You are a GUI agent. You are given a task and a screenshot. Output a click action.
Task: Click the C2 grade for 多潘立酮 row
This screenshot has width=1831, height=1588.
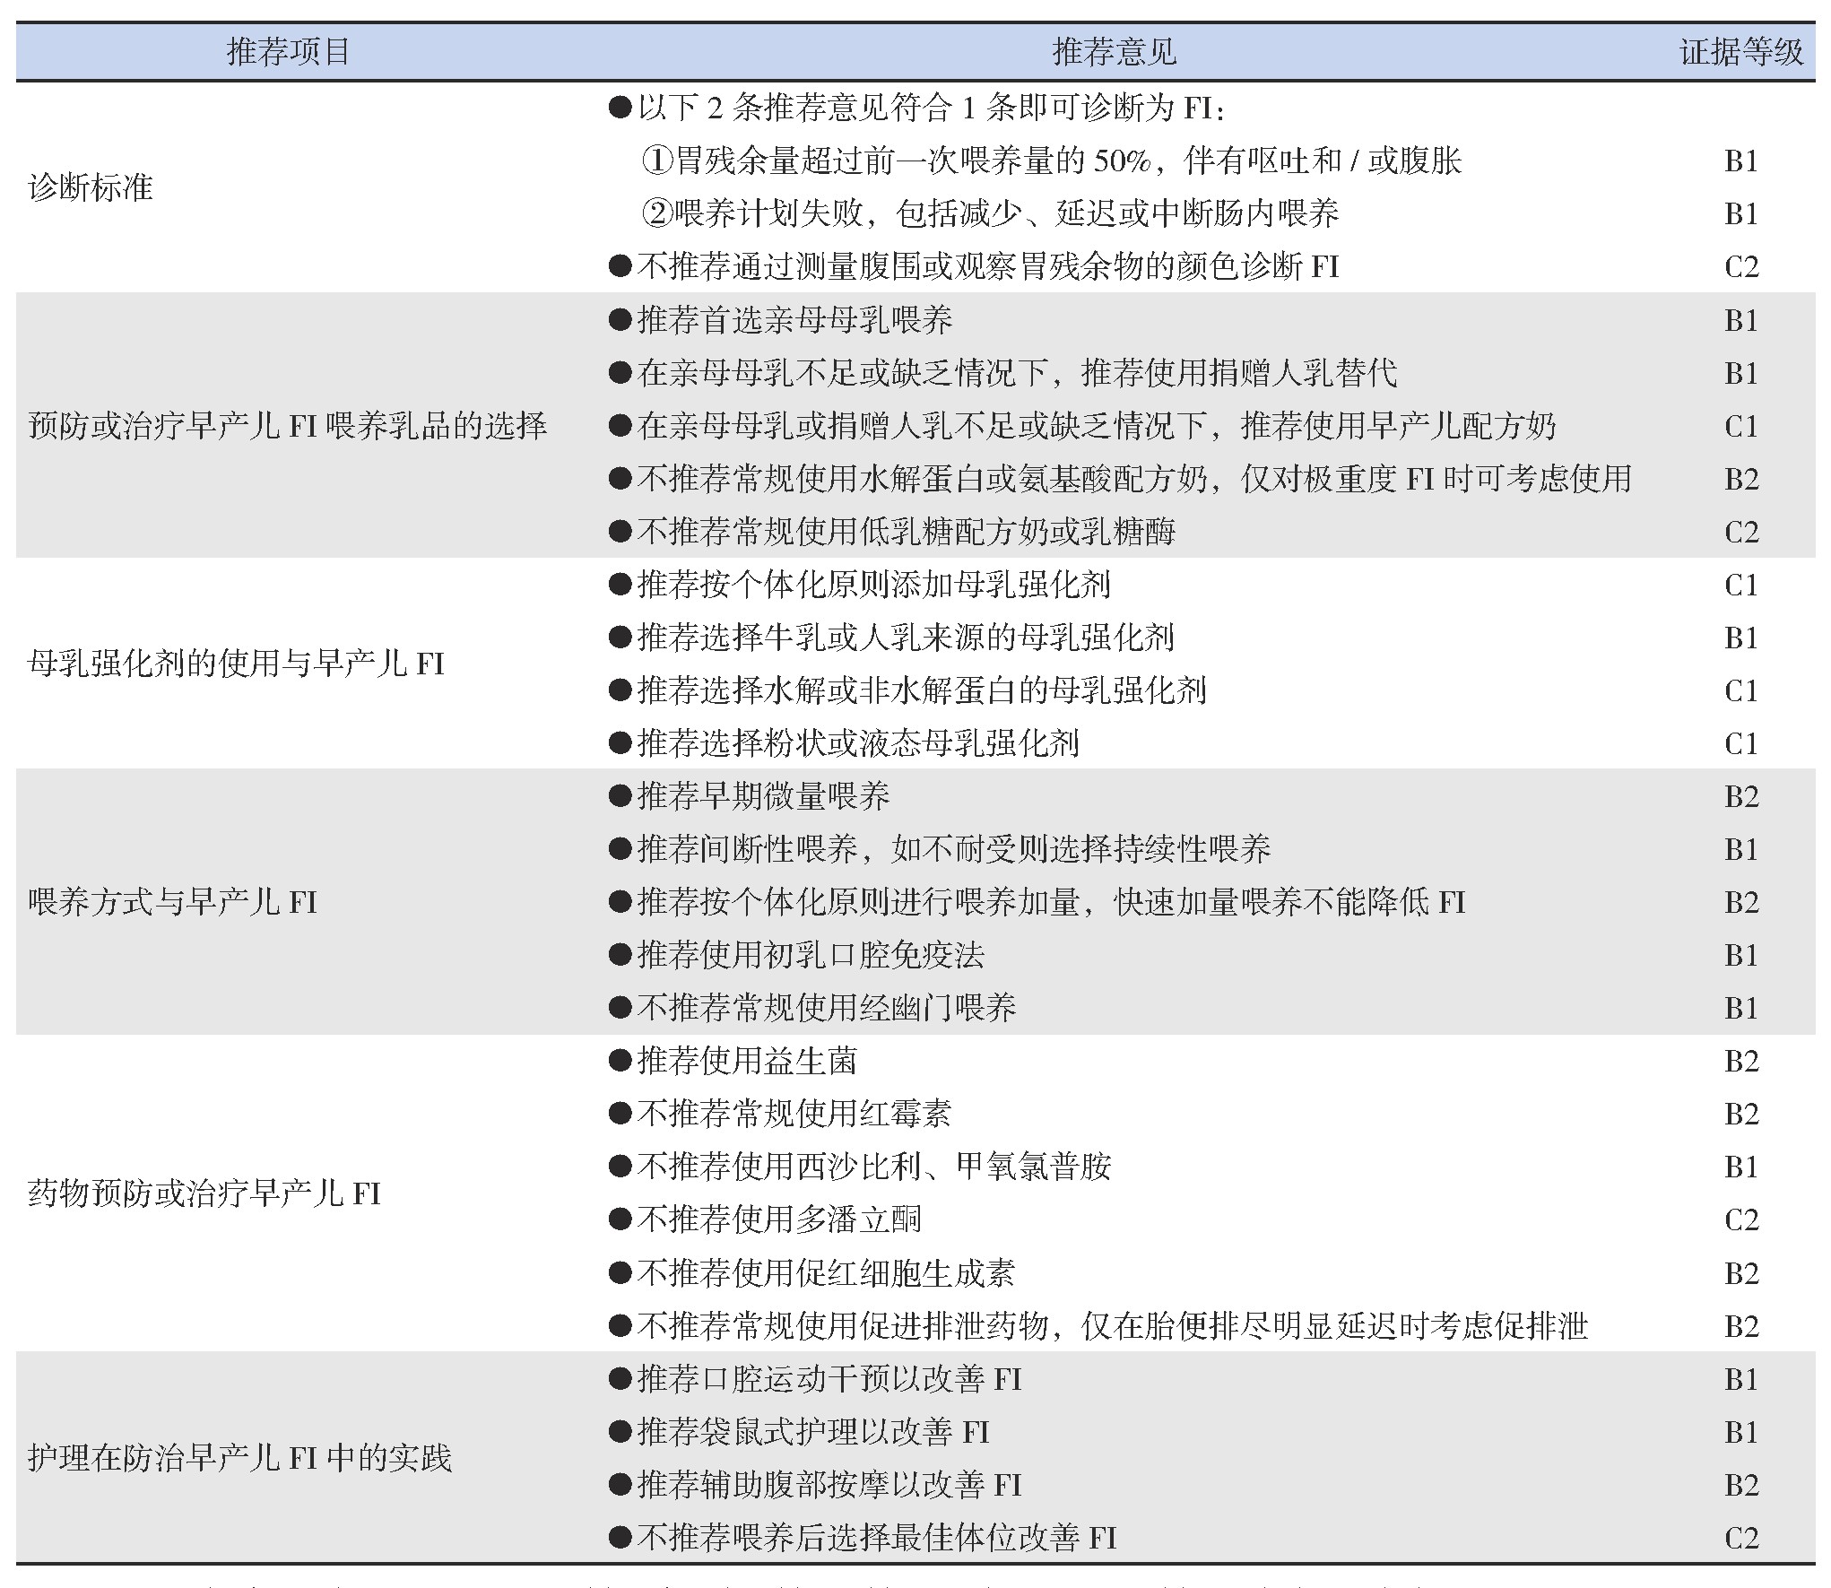click(x=1741, y=1220)
